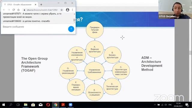Click chat message from unnamed#198600
192x108 pixels.
click(x=26, y=21)
